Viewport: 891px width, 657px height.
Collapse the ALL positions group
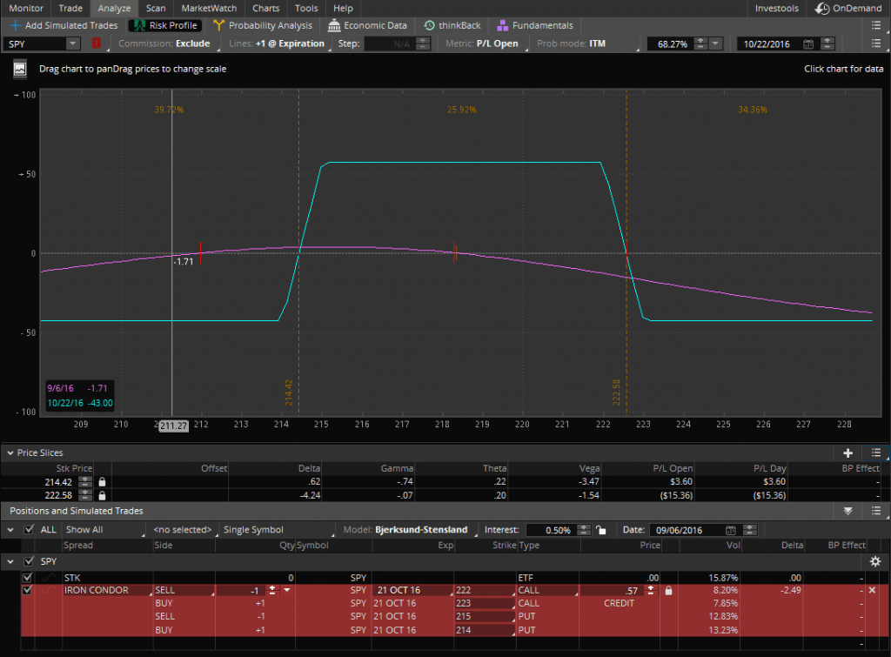click(x=10, y=530)
